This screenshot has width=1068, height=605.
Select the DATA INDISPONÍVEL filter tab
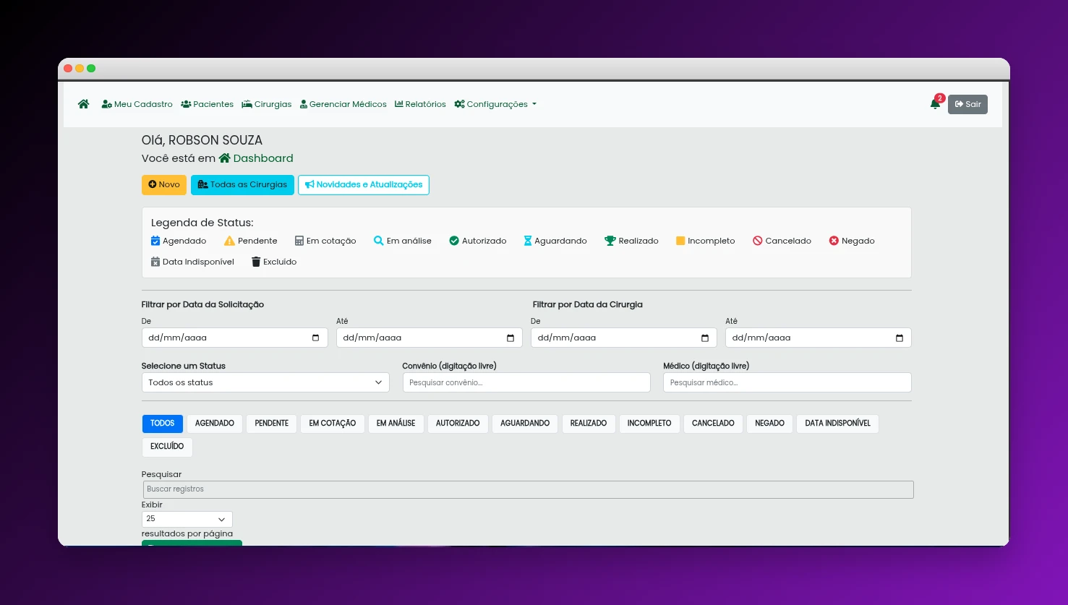coord(838,424)
